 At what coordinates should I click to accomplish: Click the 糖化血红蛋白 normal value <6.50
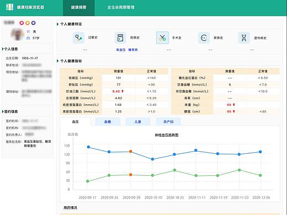(x=263, y=78)
